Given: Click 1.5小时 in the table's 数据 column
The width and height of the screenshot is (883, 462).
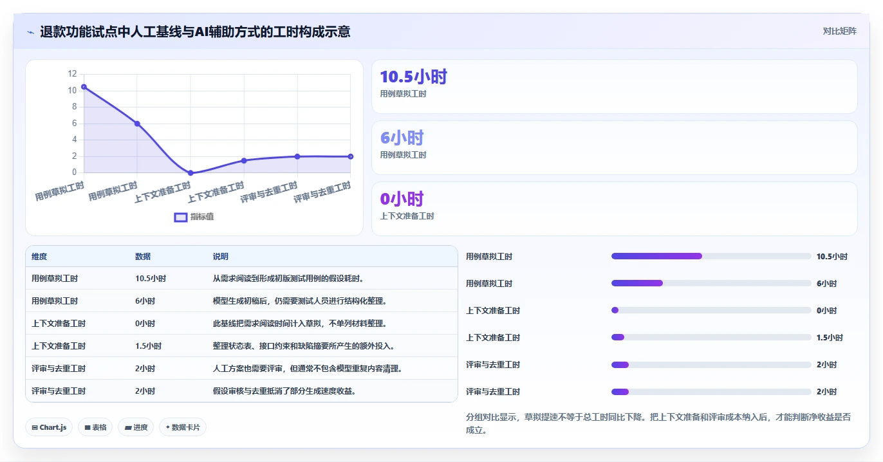Looking at the screenshot, I should [148, 346].
